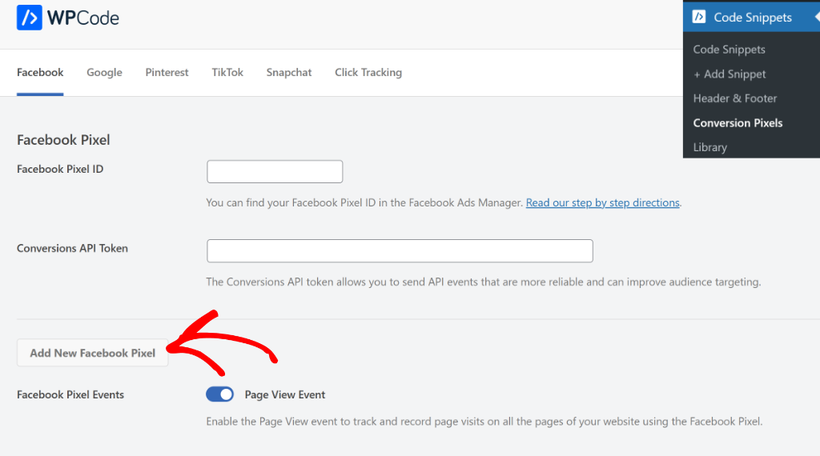Open the Click Tracking tab
Image resolution: width=820 pixels, height=456 pixels.
point(368,73)
